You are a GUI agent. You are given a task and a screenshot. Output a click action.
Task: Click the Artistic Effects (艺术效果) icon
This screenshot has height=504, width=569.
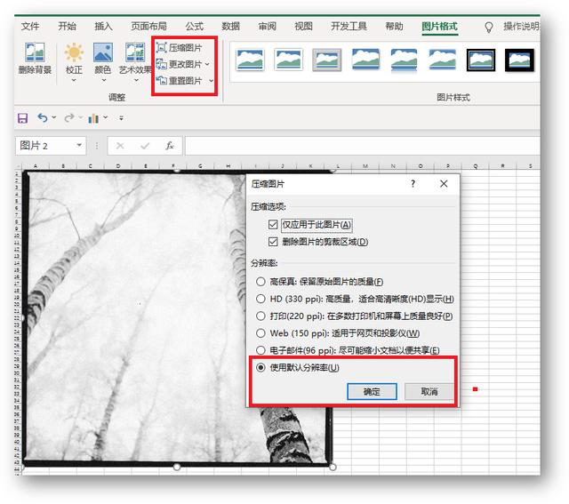point(132,55)
